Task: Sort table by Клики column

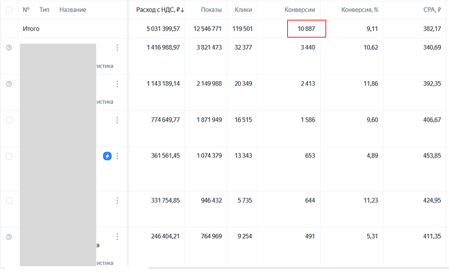Action: [x=243, y=10]
